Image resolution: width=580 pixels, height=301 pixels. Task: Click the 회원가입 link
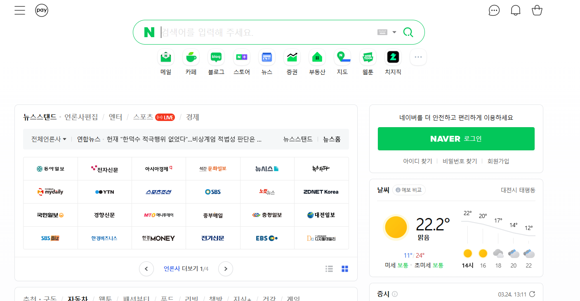point(498,161)
